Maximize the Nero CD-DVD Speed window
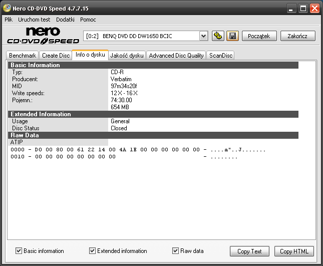 click(x=303, y=9)
